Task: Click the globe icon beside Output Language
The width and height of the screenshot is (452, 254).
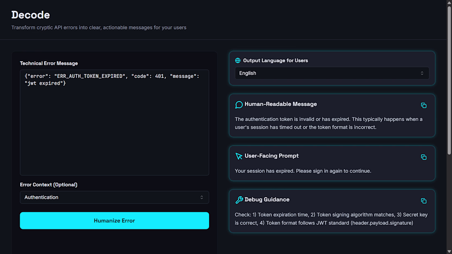Action: [238, 60]
